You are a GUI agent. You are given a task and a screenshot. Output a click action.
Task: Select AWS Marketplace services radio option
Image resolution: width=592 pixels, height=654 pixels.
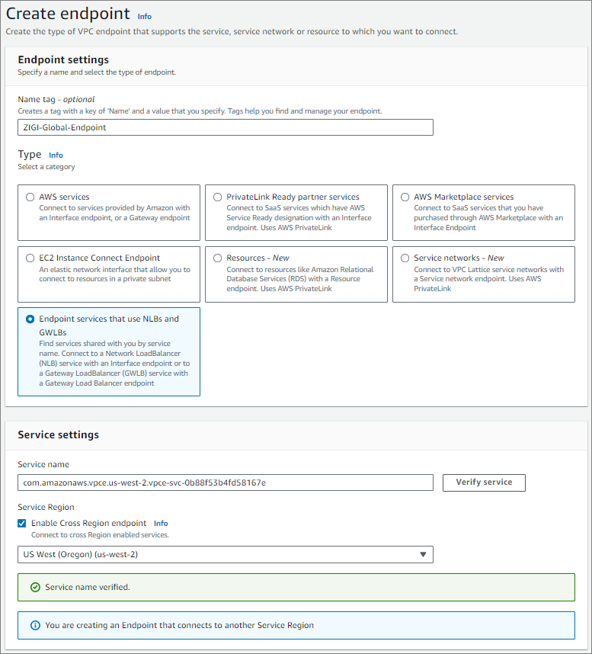coord(405,197)
